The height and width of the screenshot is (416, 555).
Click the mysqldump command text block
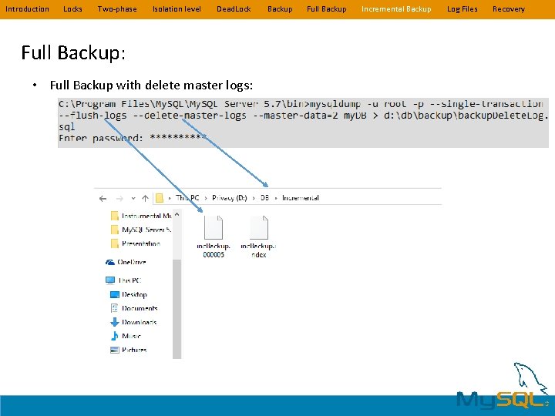click(x=304, y=122)
